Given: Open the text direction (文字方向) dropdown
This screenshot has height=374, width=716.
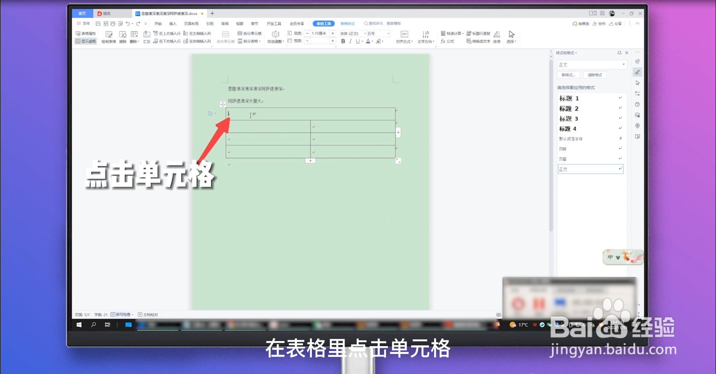Looking at the screenshot, I should pyautogui.click(x=425, y=37).
